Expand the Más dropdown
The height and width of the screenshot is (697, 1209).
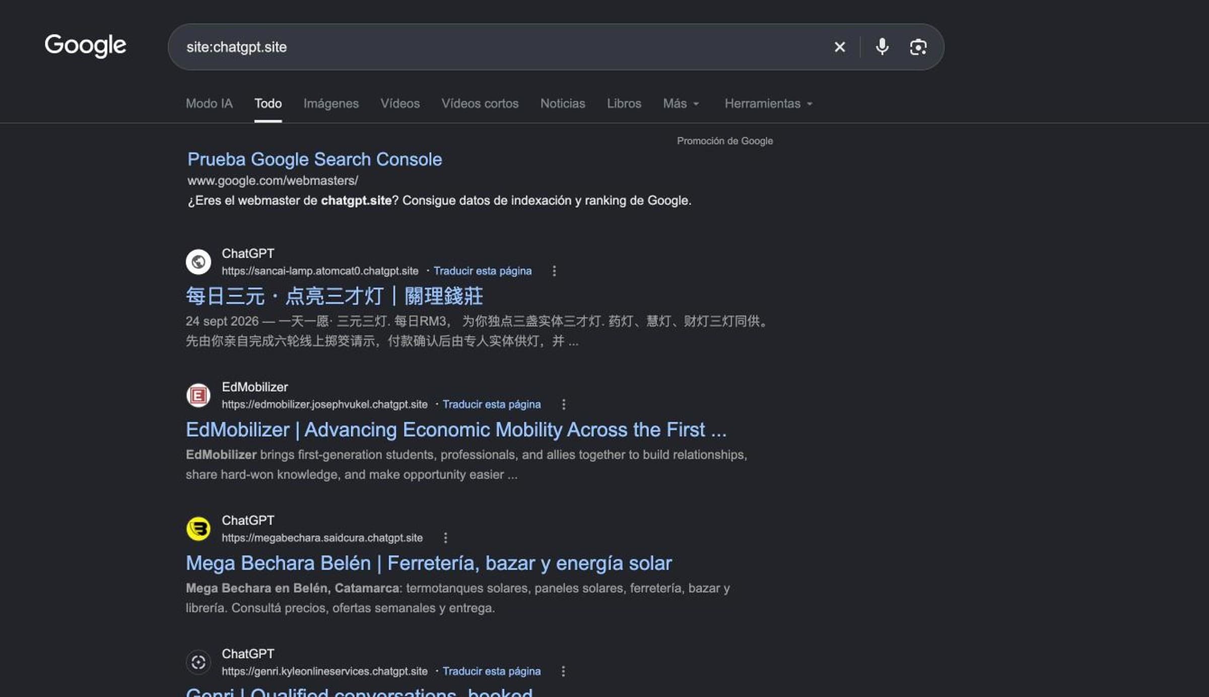681,104
